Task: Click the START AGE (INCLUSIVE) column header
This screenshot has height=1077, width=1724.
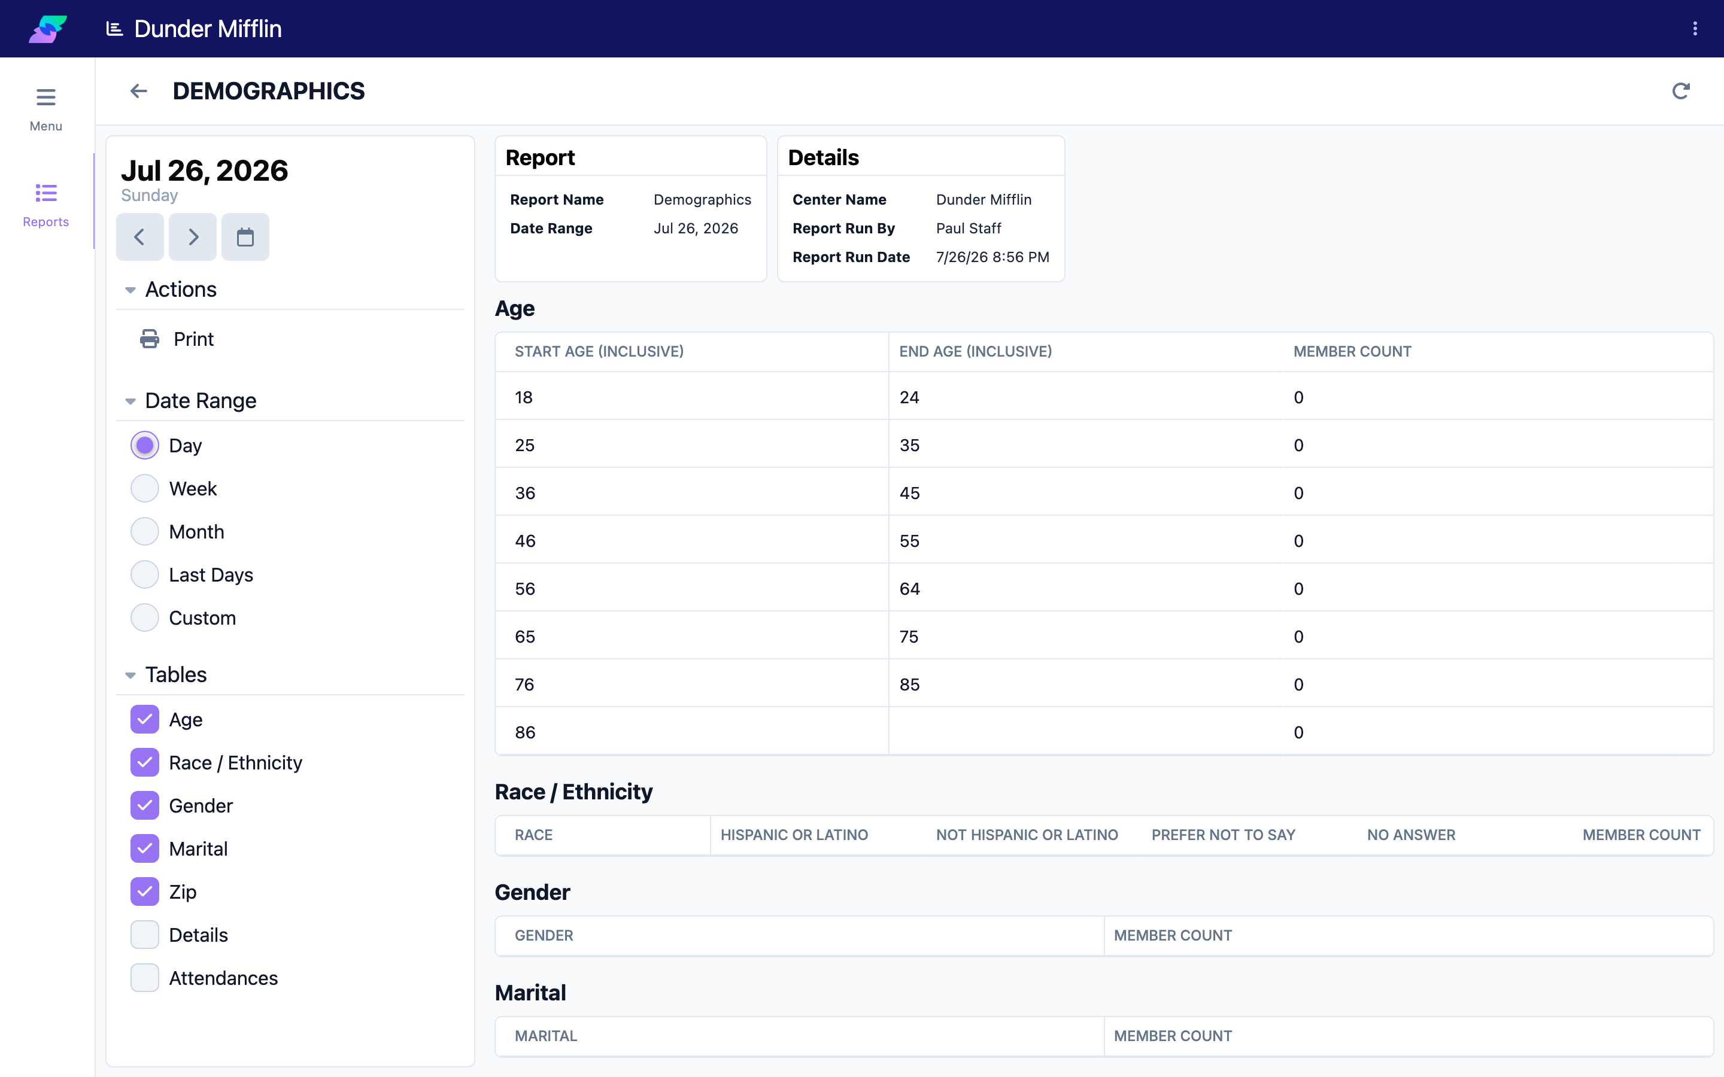Action: 599,351
